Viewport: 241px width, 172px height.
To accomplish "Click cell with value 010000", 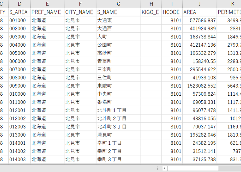I will point(20,94).
